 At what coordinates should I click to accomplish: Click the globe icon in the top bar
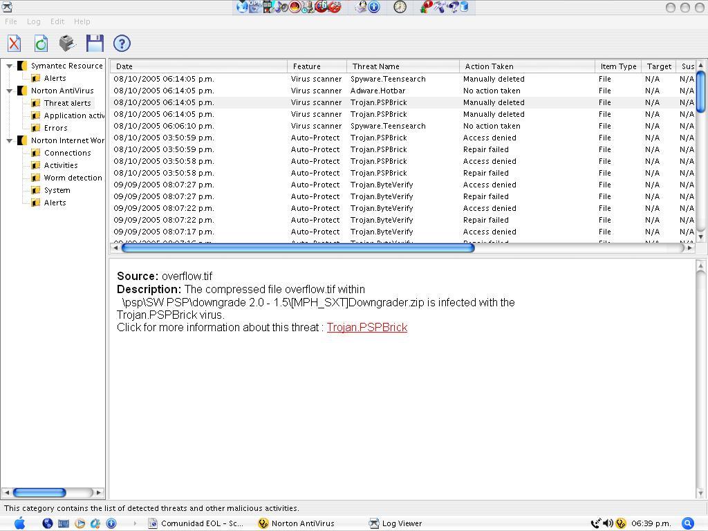243,7
